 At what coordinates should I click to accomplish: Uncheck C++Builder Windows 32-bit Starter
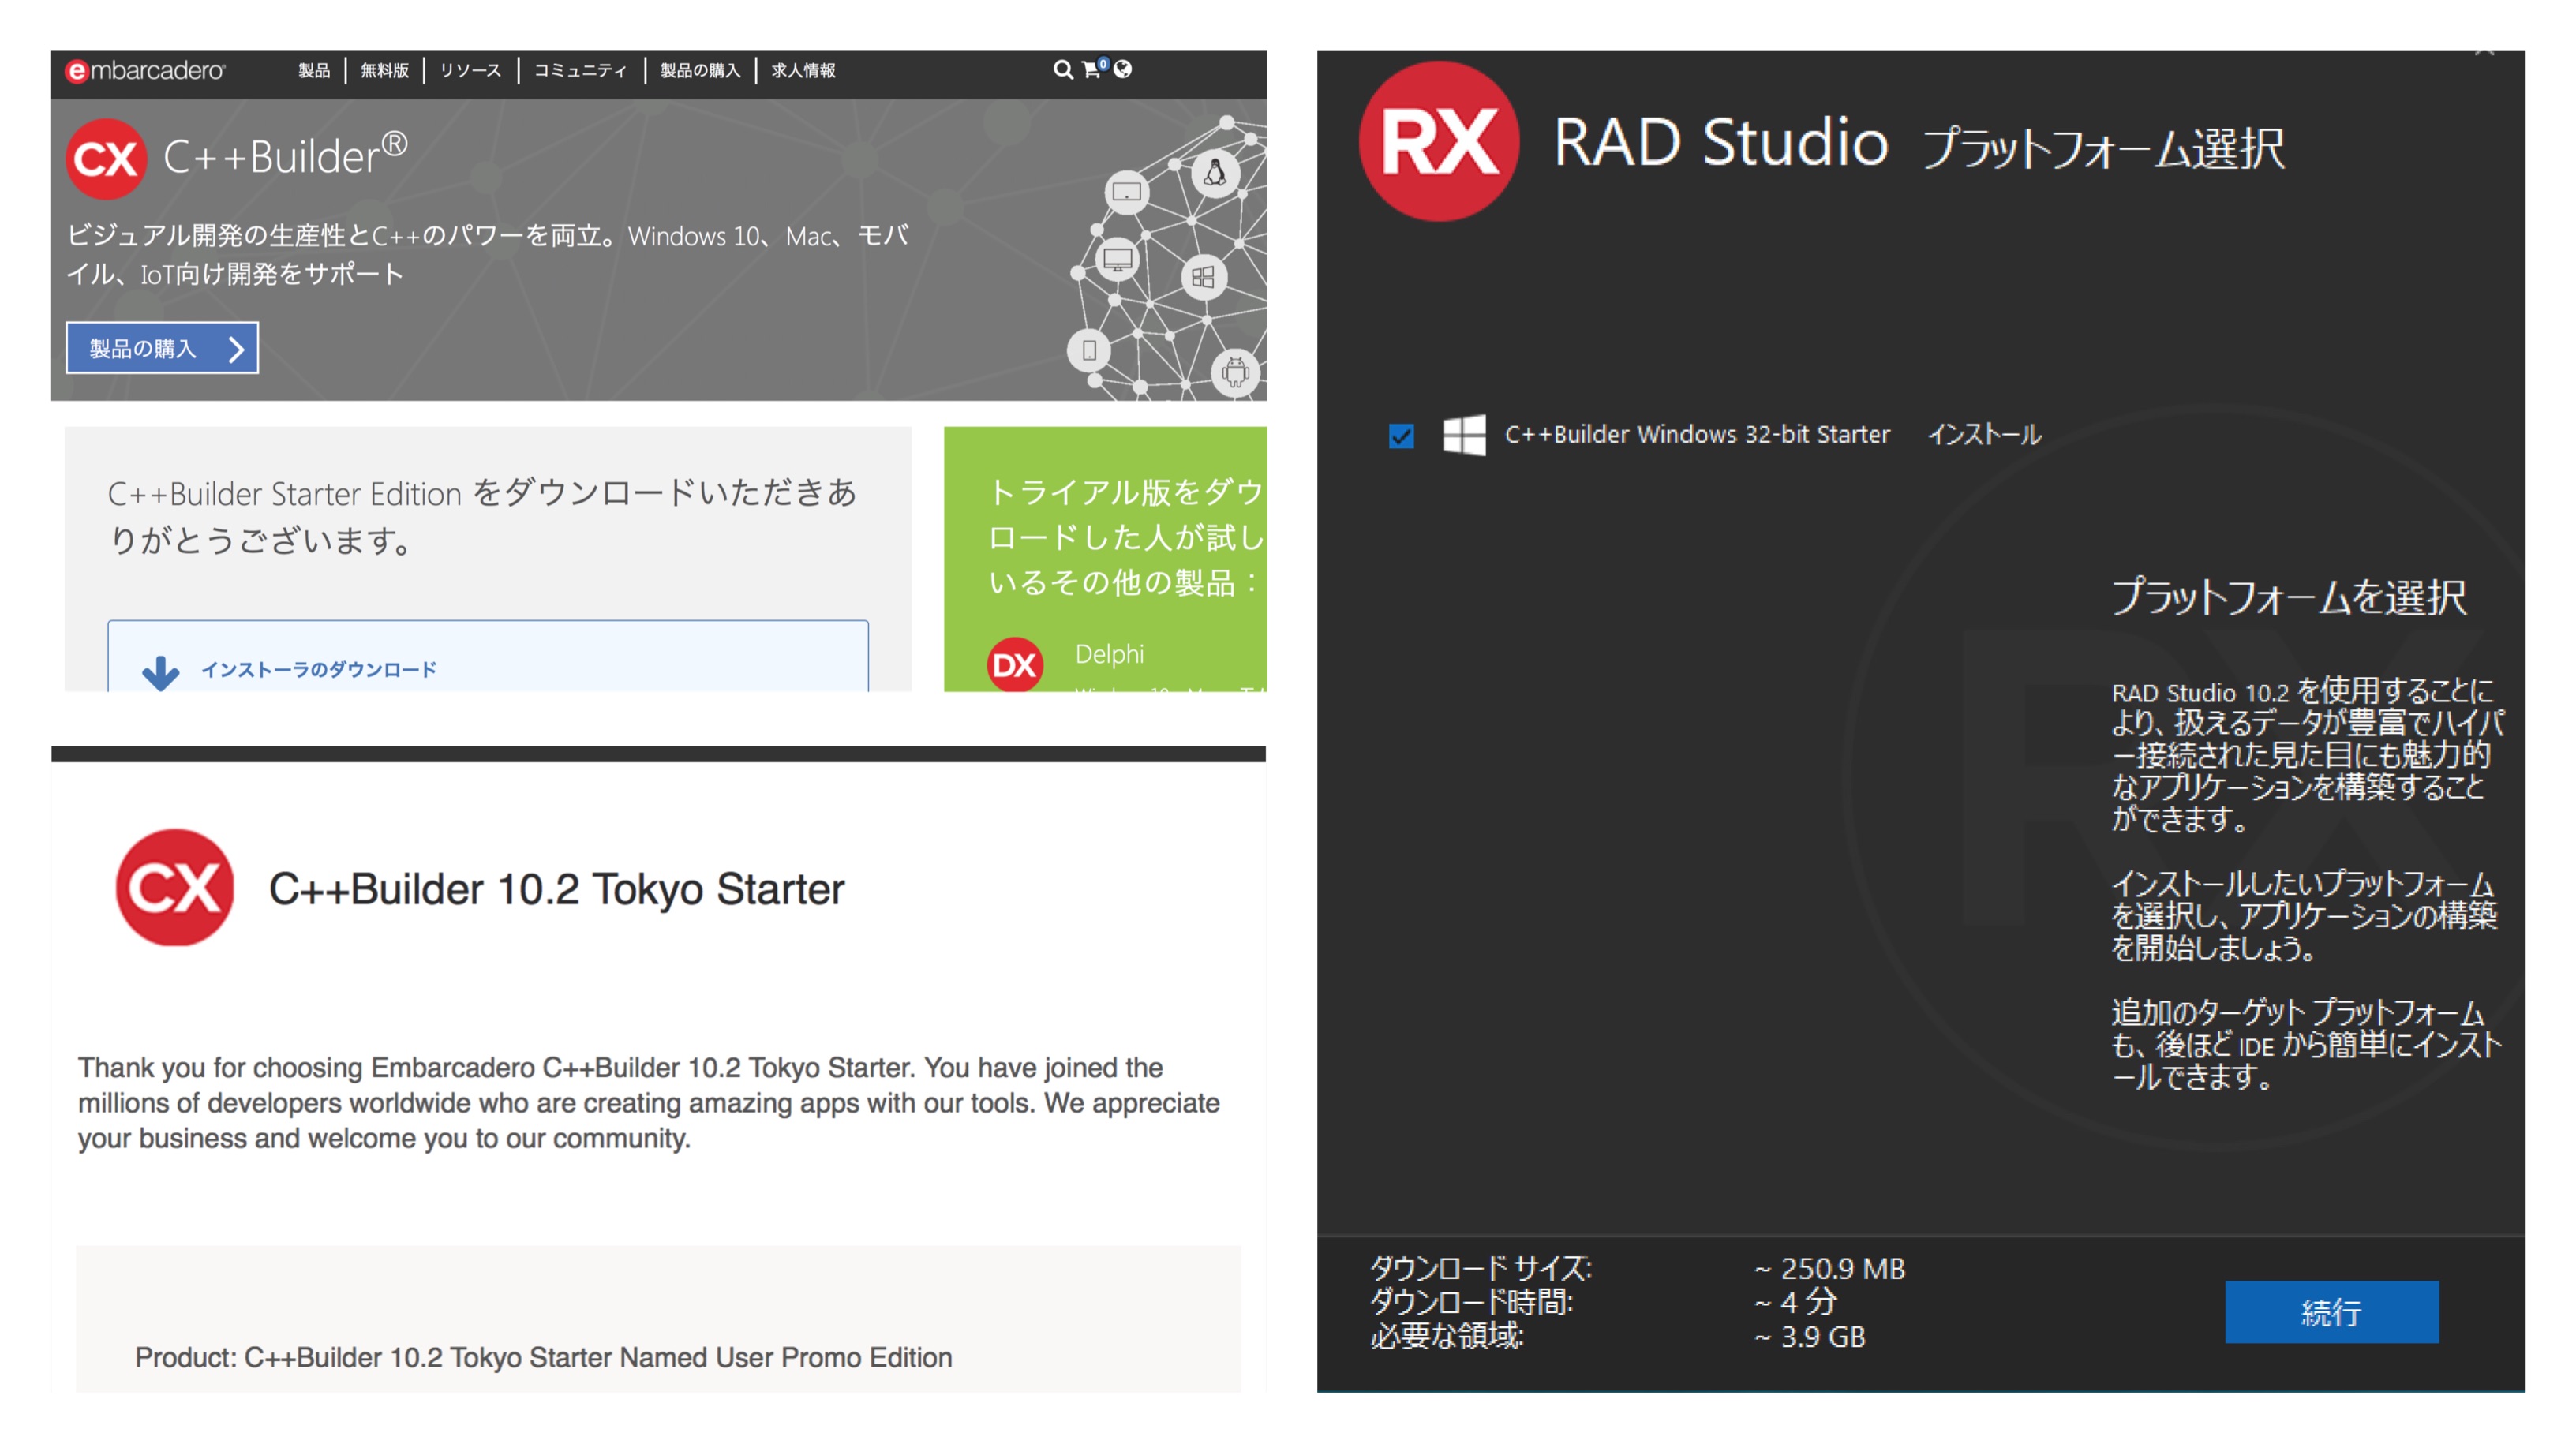(x=1401, y=435)
